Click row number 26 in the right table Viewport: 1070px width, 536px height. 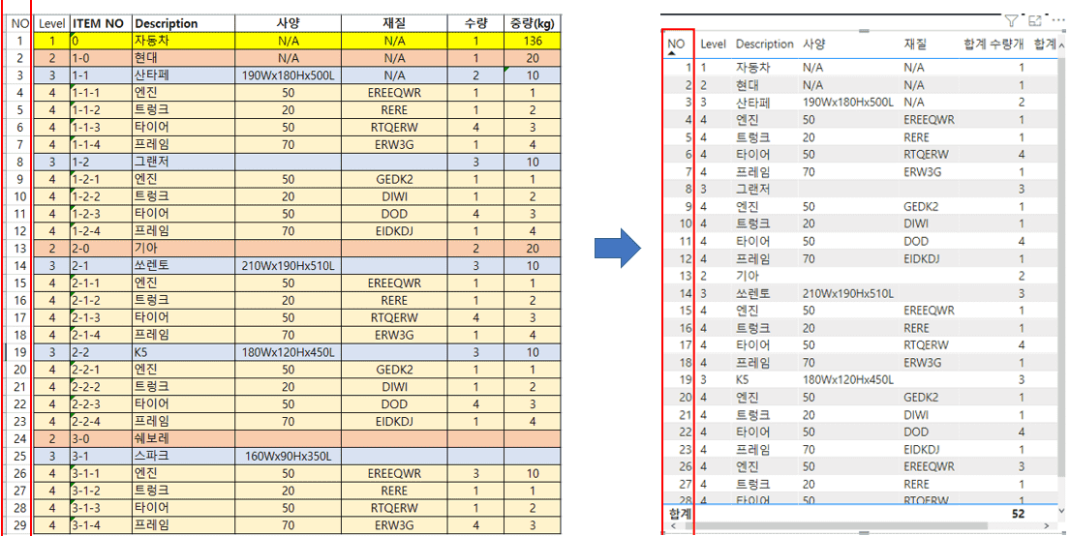coord(686,465)
